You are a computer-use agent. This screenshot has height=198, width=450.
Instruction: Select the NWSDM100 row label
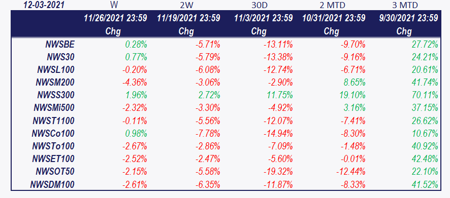tap(52, 184)
